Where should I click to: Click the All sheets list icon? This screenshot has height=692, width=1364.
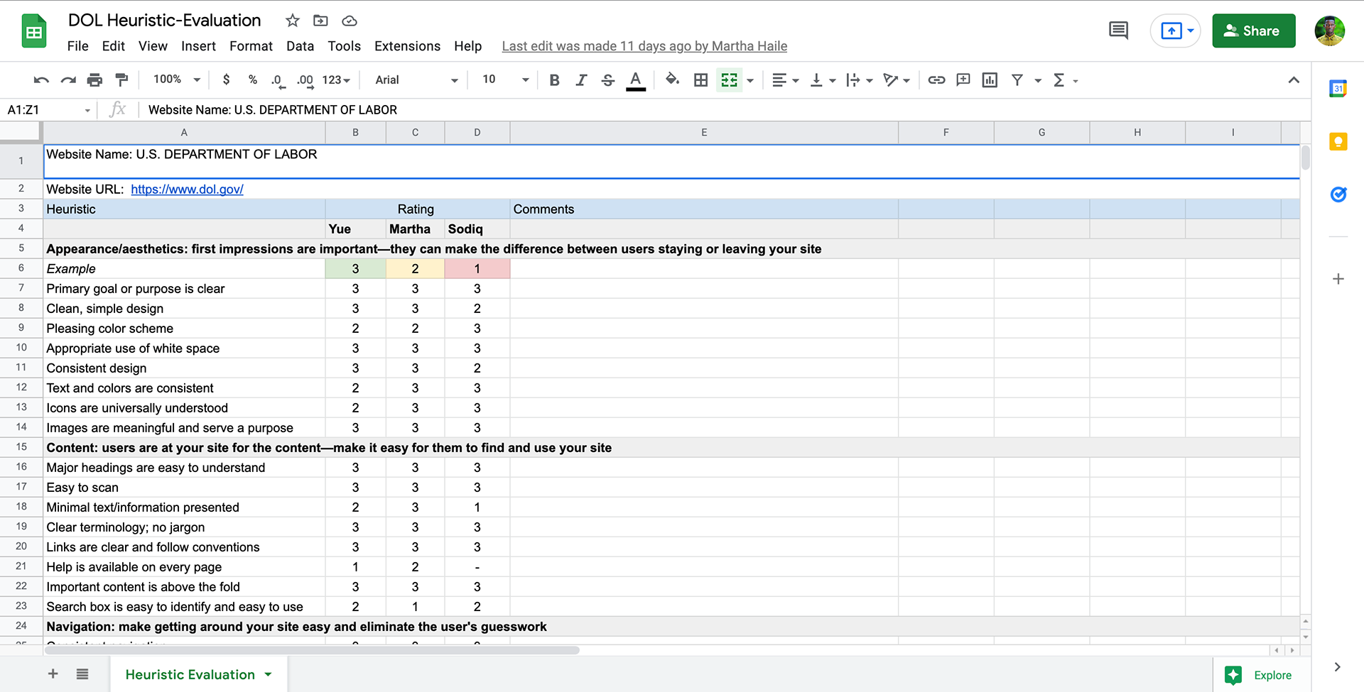pos(82,674)
